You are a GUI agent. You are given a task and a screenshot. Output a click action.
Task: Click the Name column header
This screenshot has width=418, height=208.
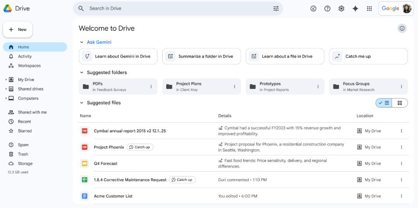click(x=85, y=116)
